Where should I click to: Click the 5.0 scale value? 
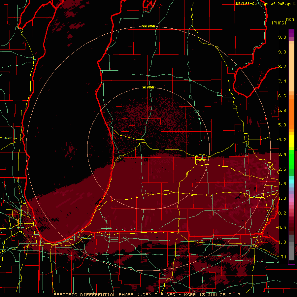click(282, 125)
